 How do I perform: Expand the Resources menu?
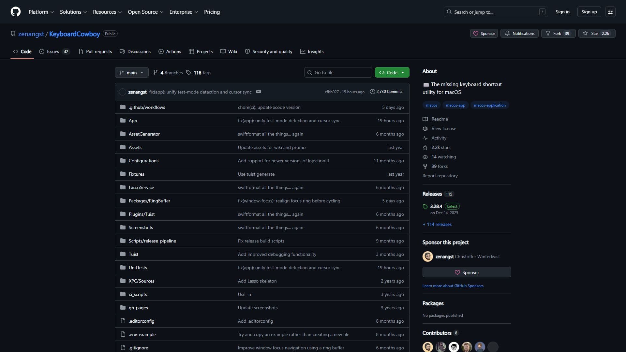[x=107, y=12]
